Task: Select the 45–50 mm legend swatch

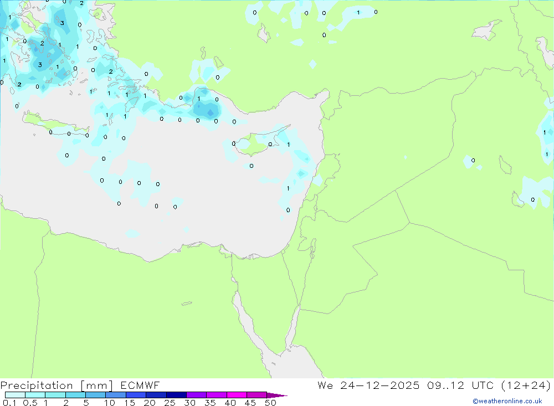Action: 257,395
